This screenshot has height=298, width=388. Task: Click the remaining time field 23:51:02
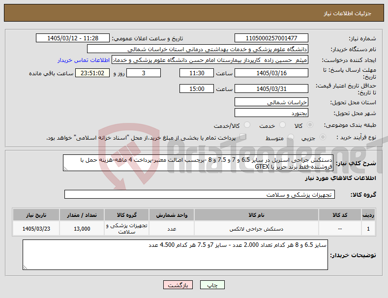[92, 73]
